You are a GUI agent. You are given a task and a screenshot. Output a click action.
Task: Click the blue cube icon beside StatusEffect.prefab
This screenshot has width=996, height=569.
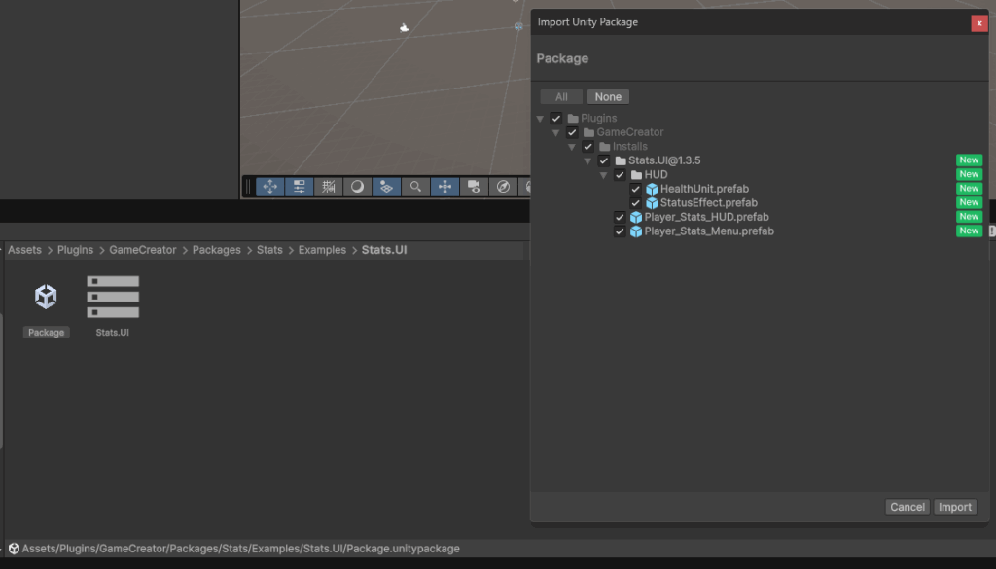coord(652,203)
